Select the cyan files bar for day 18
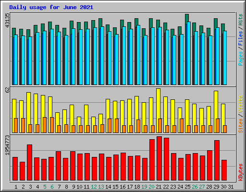The height and width of the screenshot is (192, 246). [x=138, y=55]
